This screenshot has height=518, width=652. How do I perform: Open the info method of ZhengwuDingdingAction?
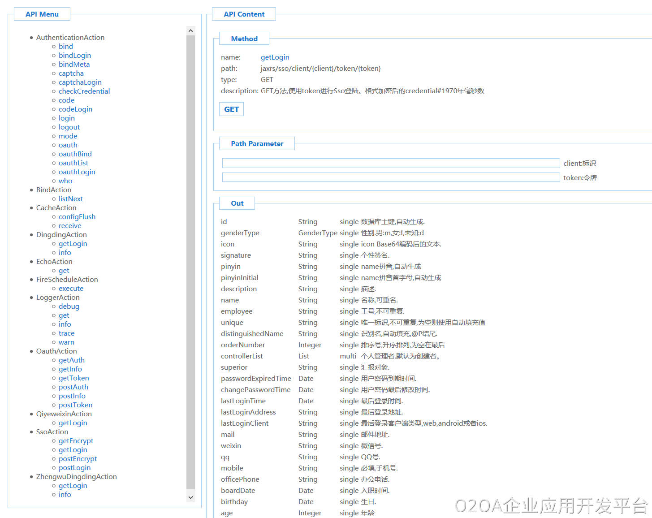tap(65, 494)
